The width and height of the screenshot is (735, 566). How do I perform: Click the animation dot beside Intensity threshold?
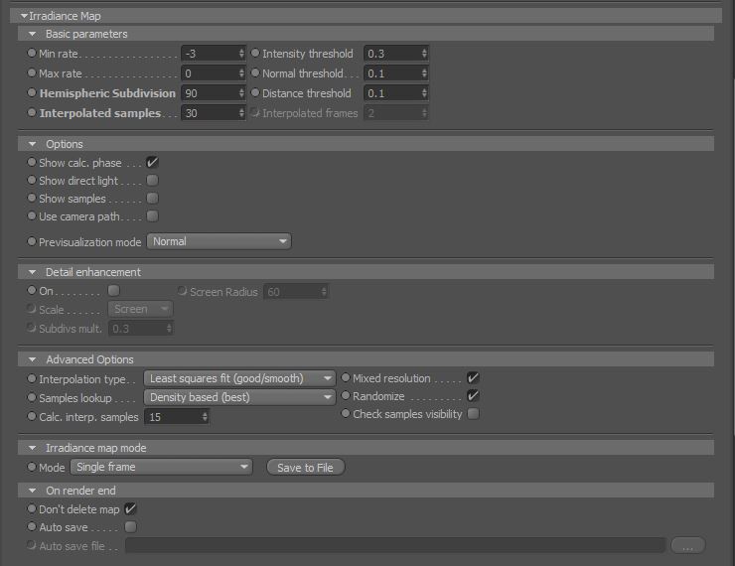[255, 53]
